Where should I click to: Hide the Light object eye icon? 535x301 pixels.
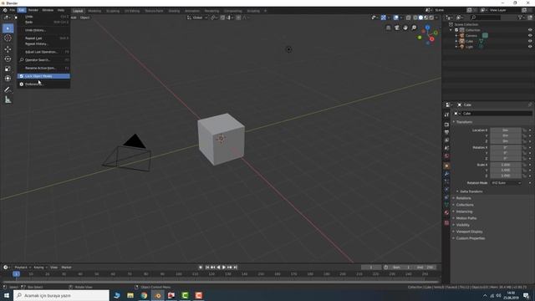coord(530,47)
